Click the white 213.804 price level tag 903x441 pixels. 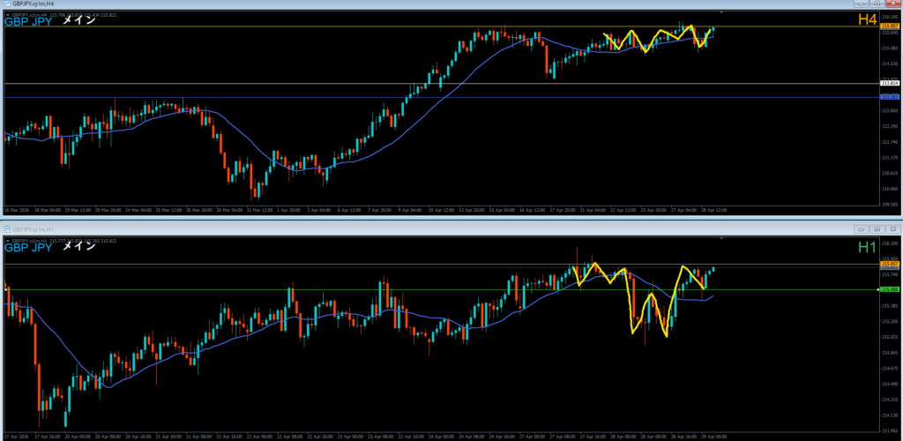point(889,84)
